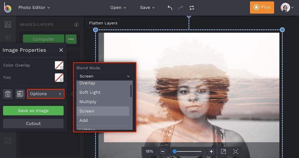Image resolution: width=299 pixels, height=158 pixels.
Task: Click the repeat/reset loop icon
Action: pos(192,8)
